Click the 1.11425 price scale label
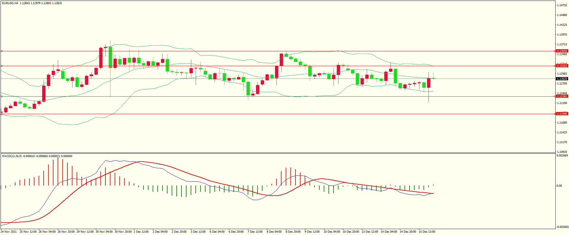569x235 pixels. coord(562,132)
